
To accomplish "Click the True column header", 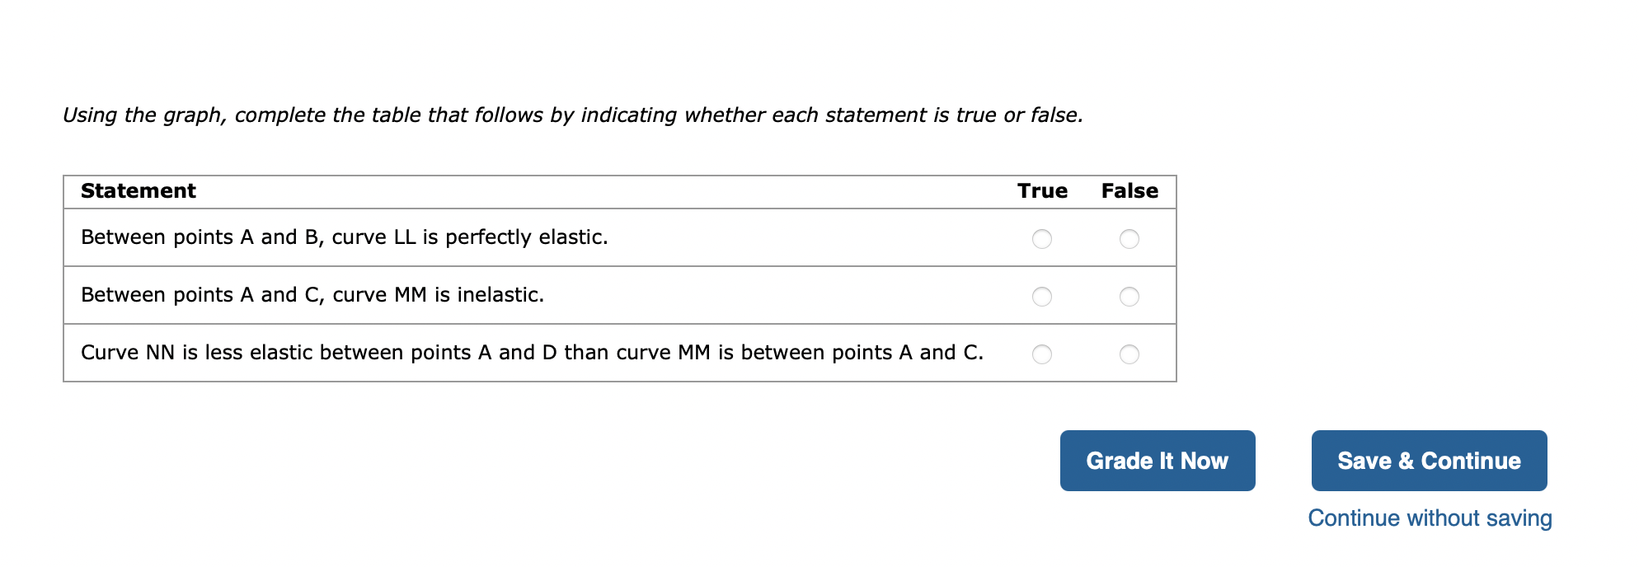I will tap(1042, 190).
